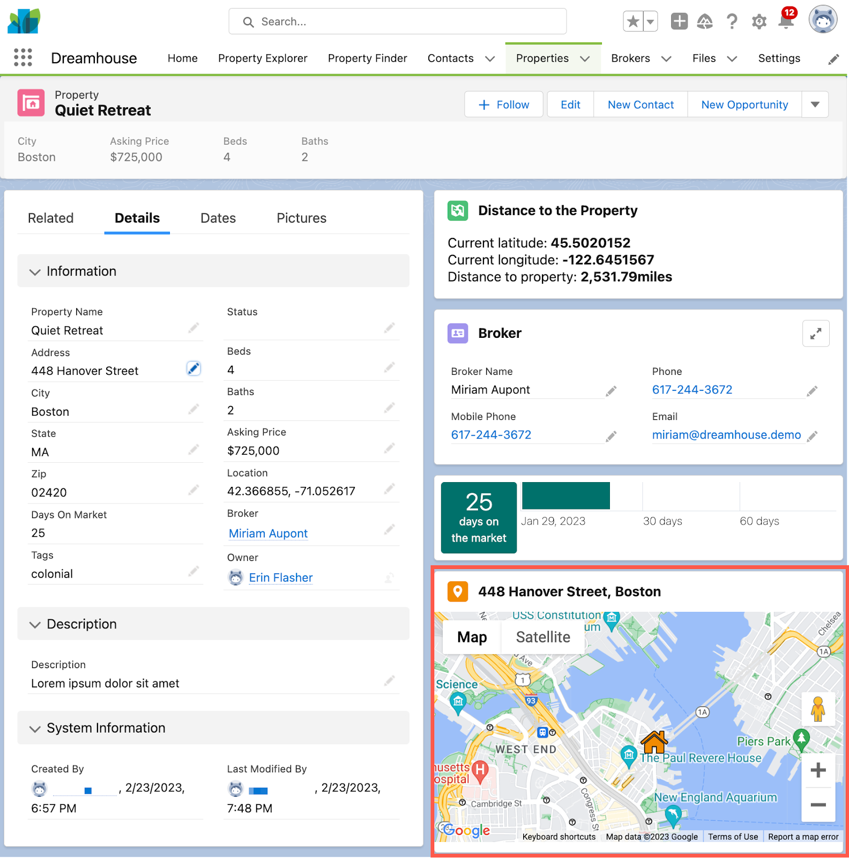Click in the global Search field
The width and height of the screenshot is (849, 858).
tap(397, 21)
